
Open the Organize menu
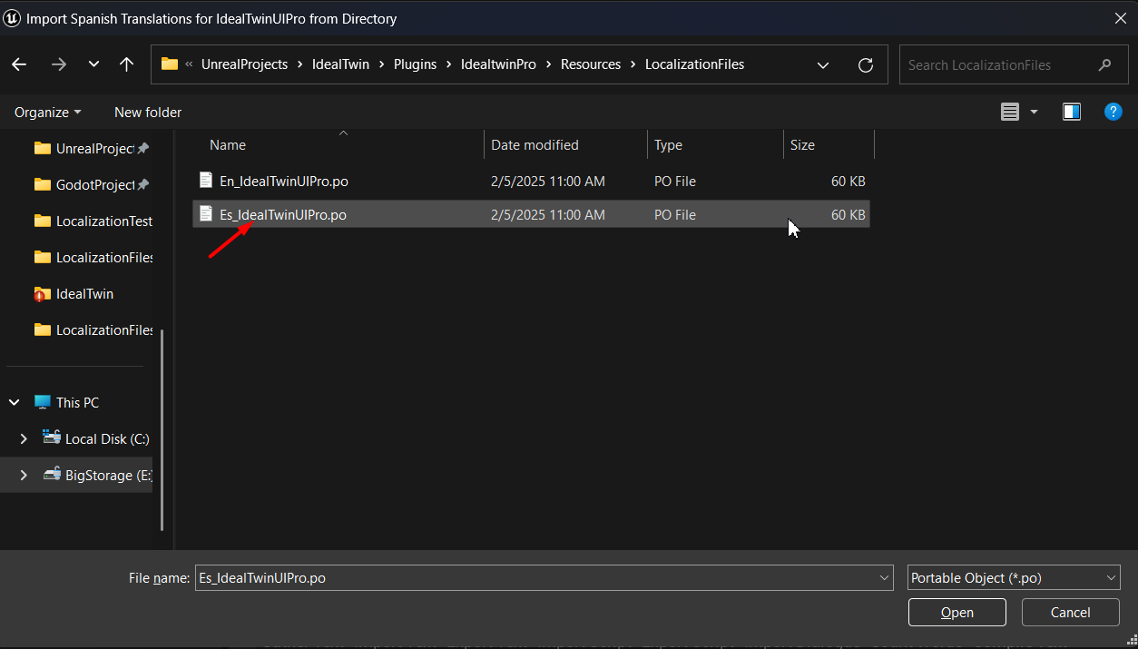coord(47,113)
